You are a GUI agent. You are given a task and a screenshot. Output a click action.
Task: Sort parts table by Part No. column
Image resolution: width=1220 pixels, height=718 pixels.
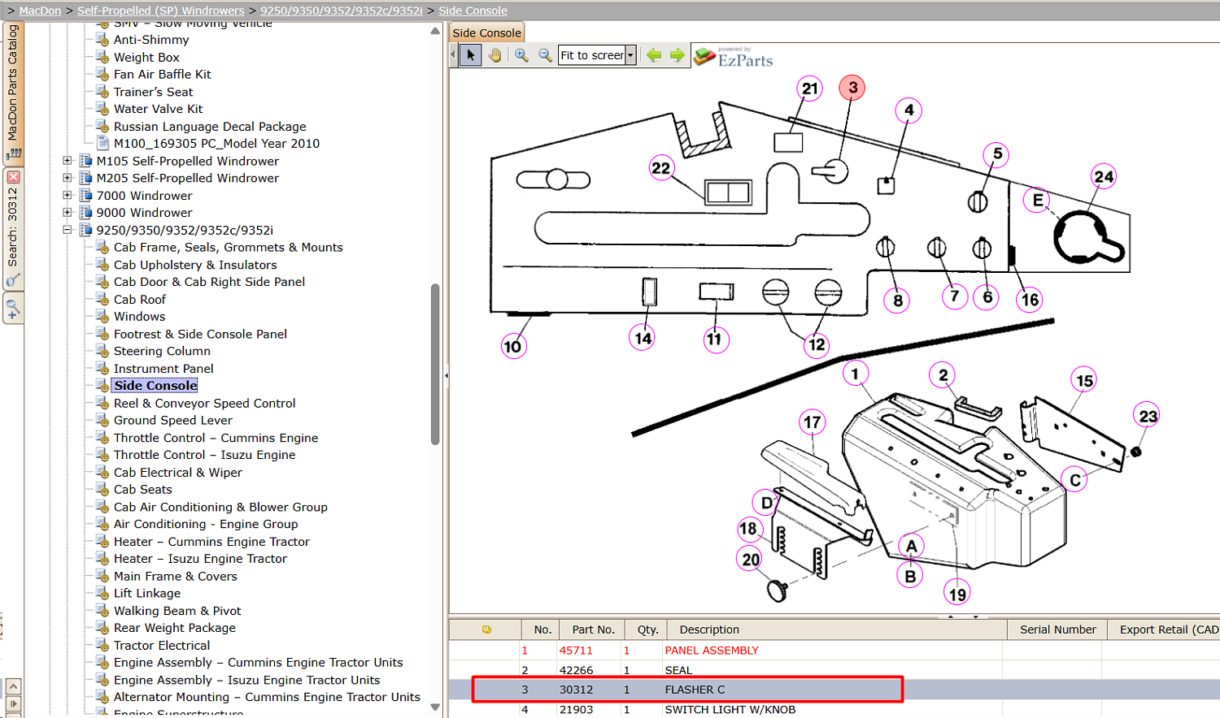click(593, 629)
